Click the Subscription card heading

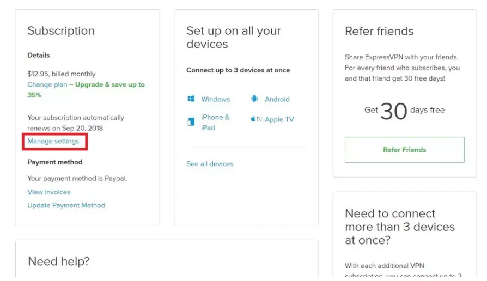tap(61, 31)
